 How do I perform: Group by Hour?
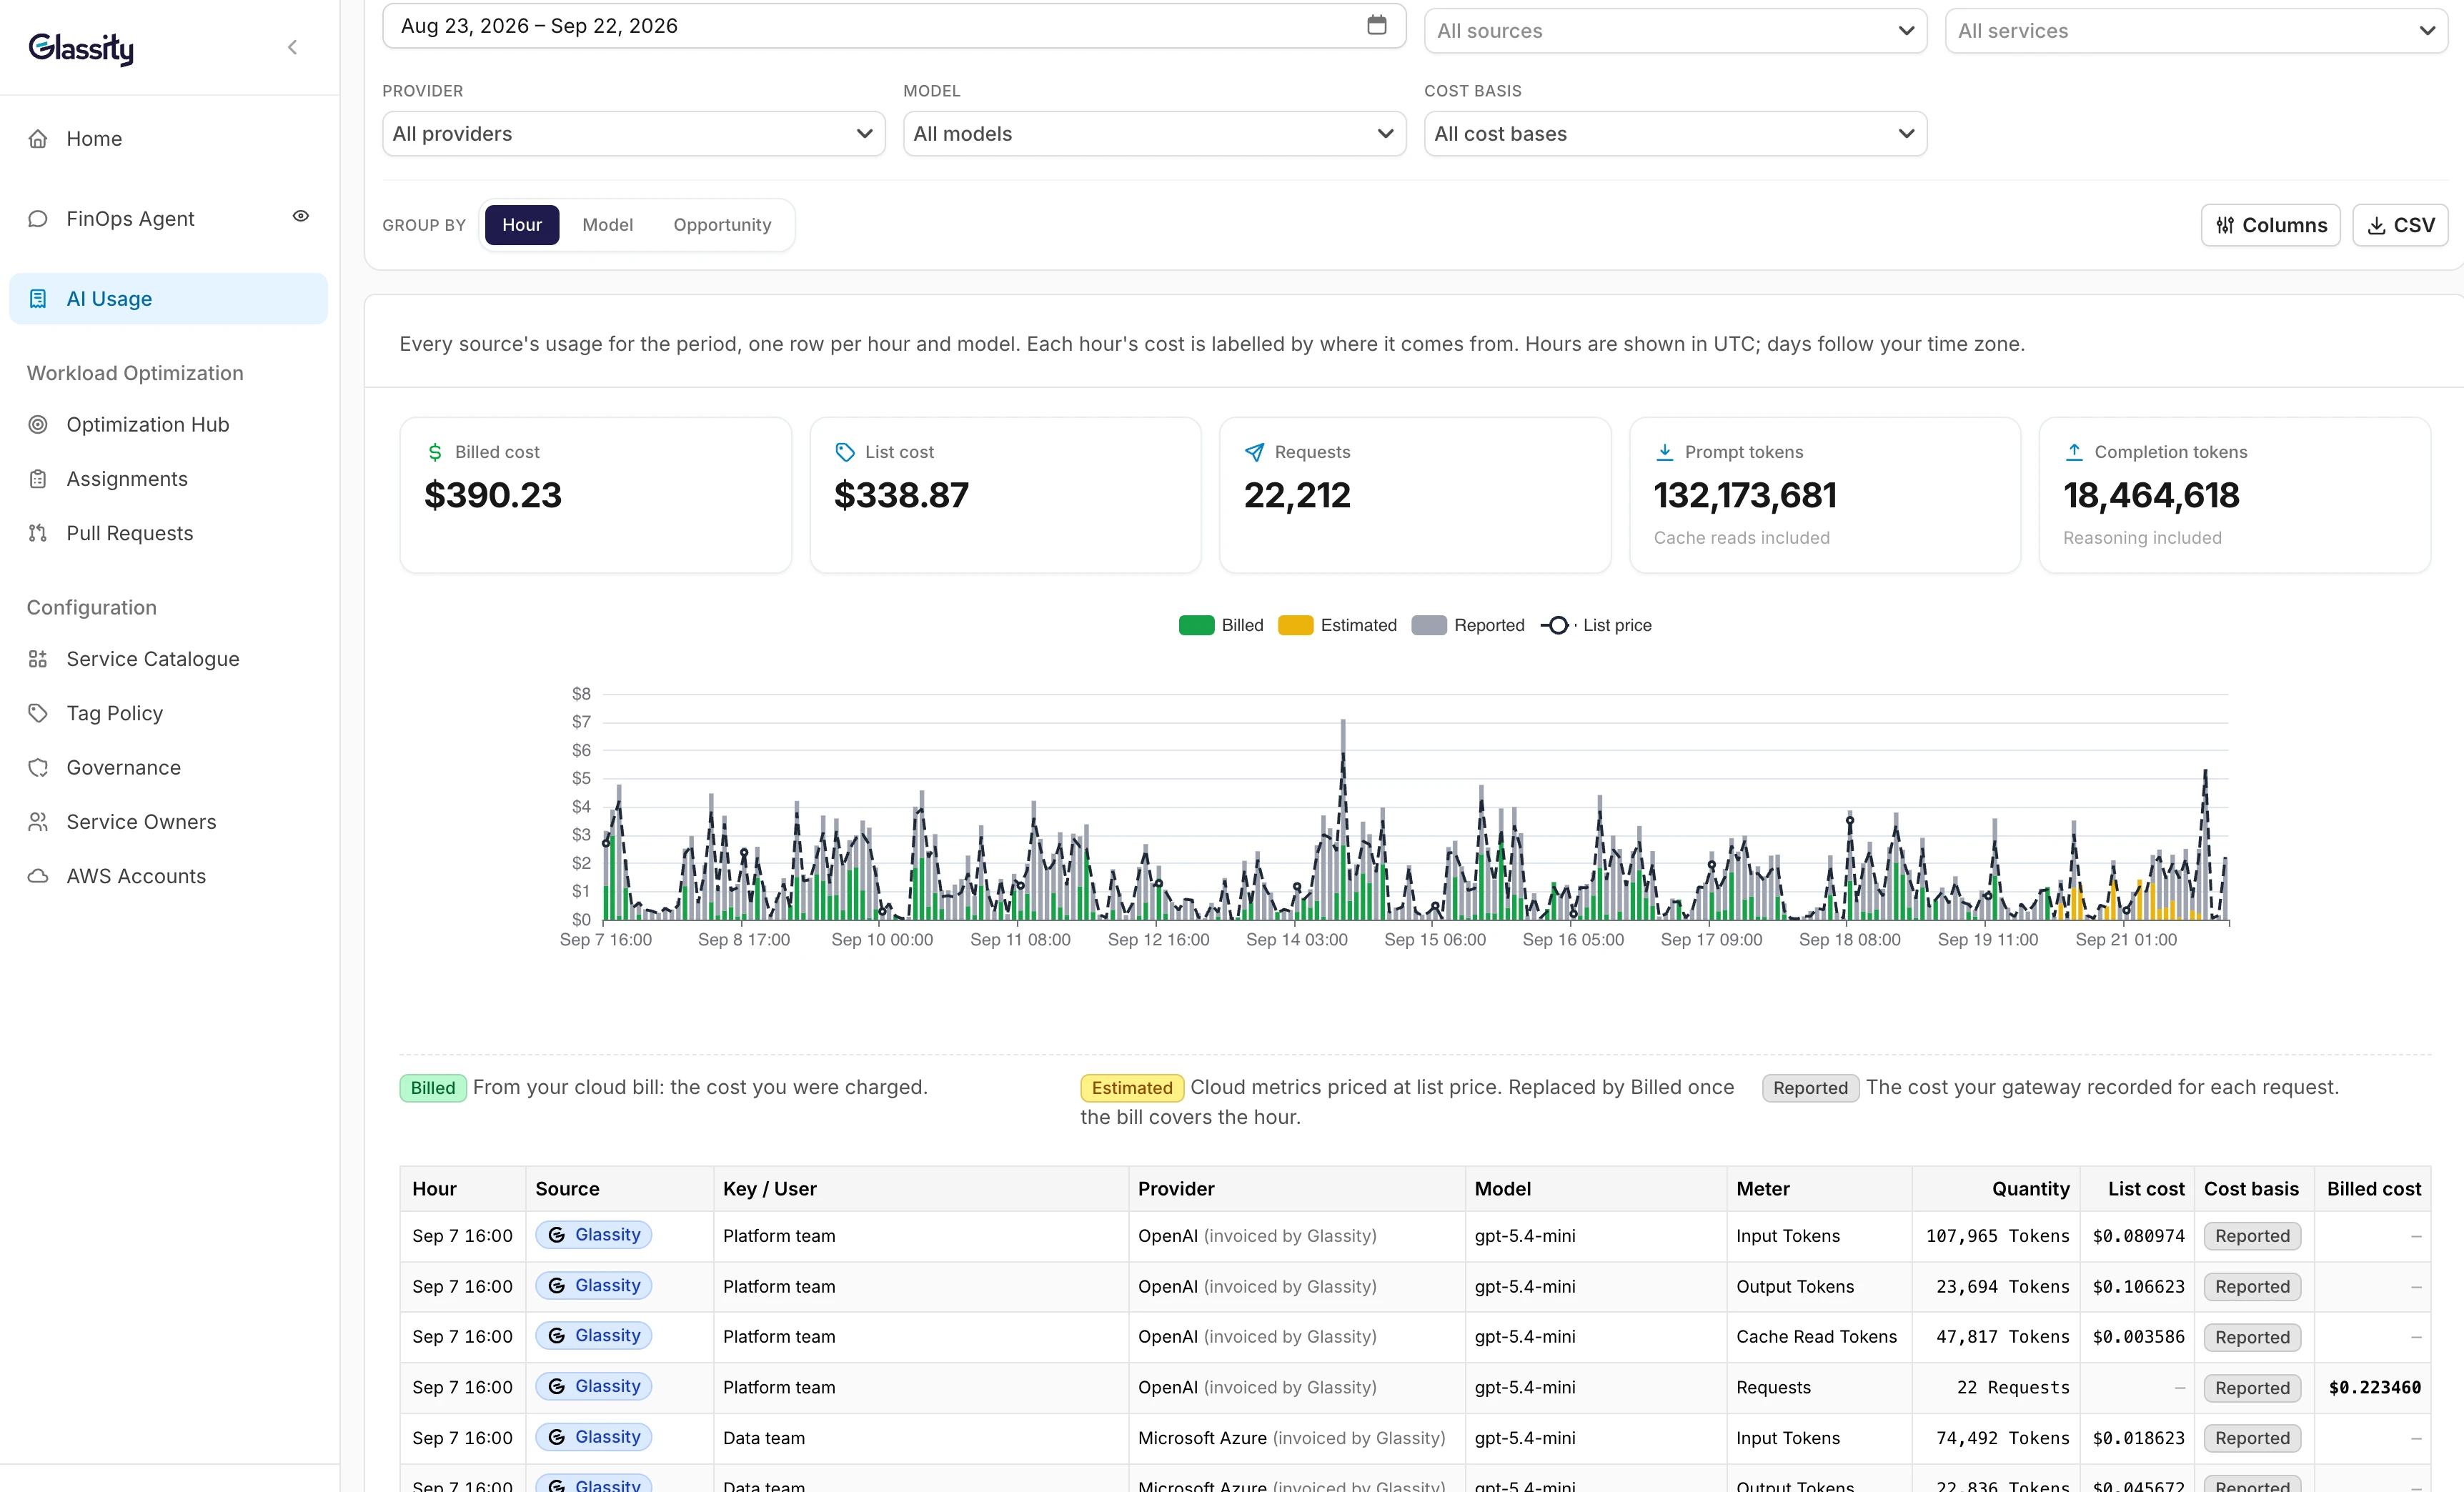(522, 225)
